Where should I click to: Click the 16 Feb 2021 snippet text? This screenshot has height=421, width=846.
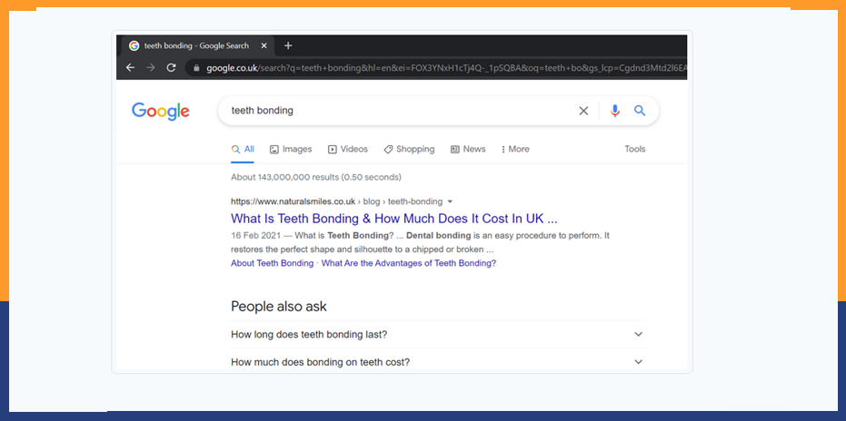(421, 243)
